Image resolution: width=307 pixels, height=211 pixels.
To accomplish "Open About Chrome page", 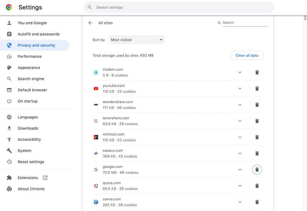I will tap(35, 189).
